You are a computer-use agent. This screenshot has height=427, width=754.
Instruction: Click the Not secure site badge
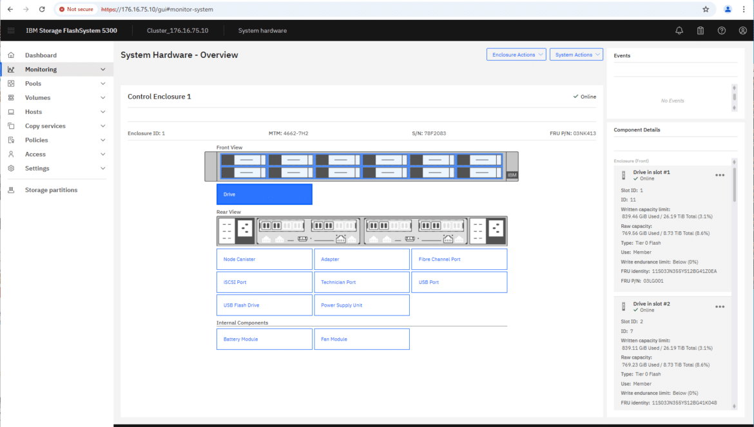click(x=76, y=9)
